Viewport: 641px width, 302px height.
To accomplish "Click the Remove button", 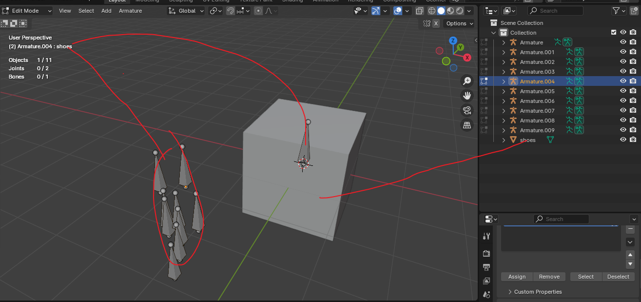I will pyautogui.click(x=549, y=277).
